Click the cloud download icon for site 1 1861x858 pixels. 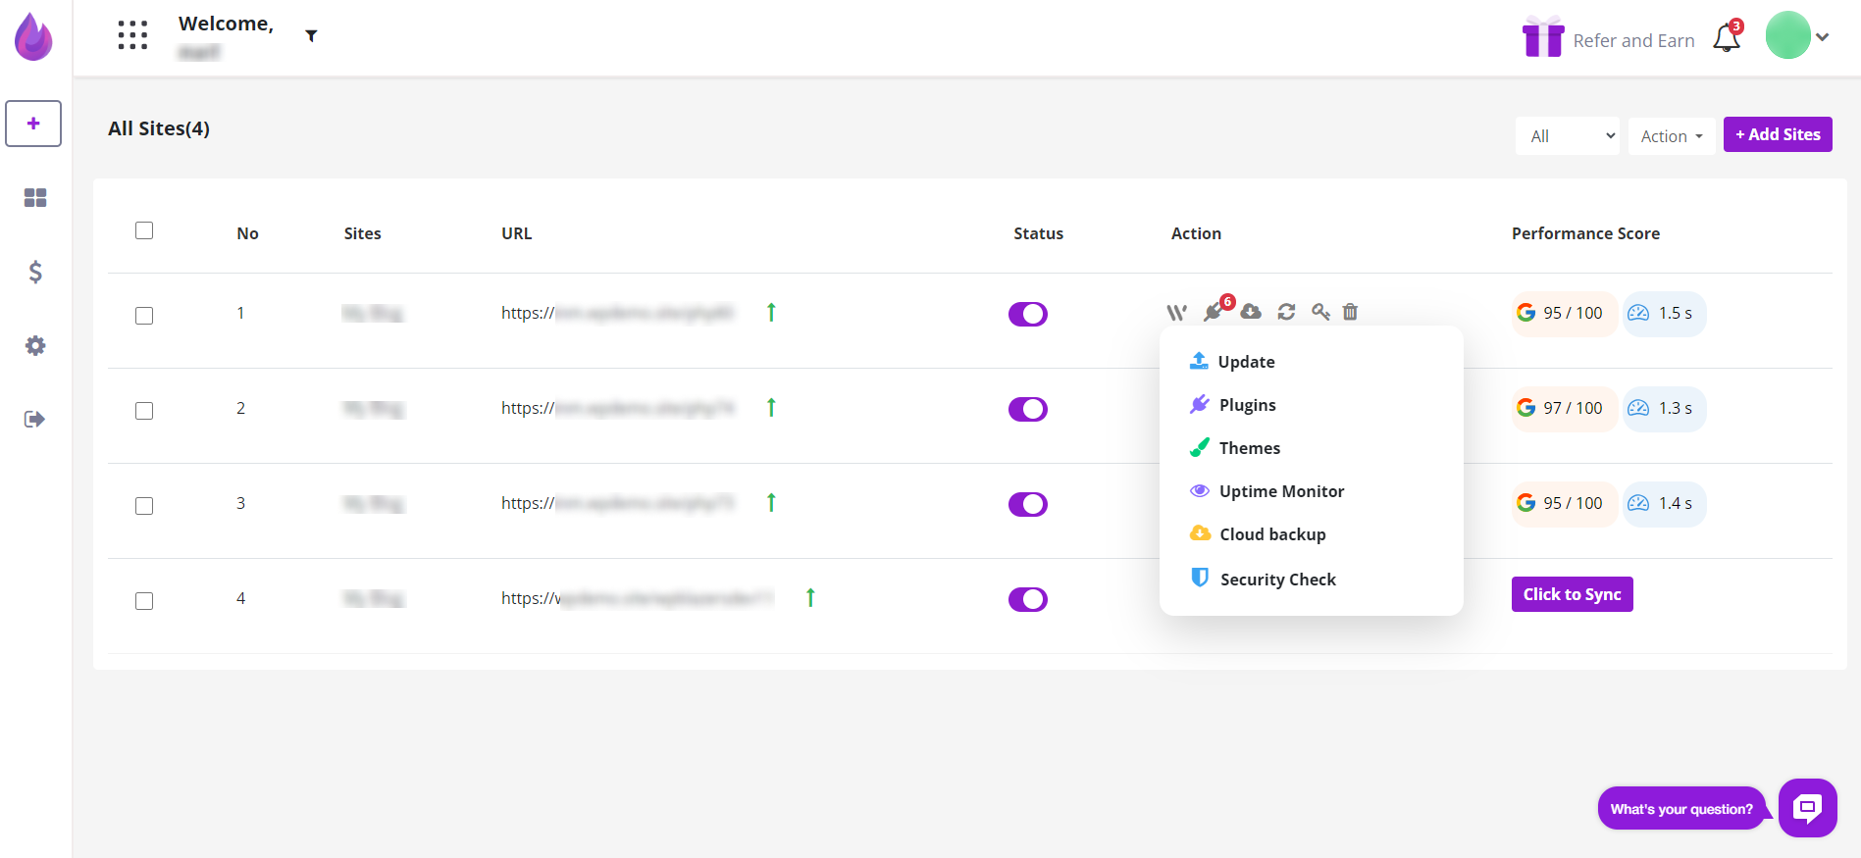1251,312
